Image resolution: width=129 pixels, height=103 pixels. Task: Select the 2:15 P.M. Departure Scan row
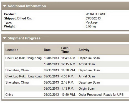(x=67, y=82)
